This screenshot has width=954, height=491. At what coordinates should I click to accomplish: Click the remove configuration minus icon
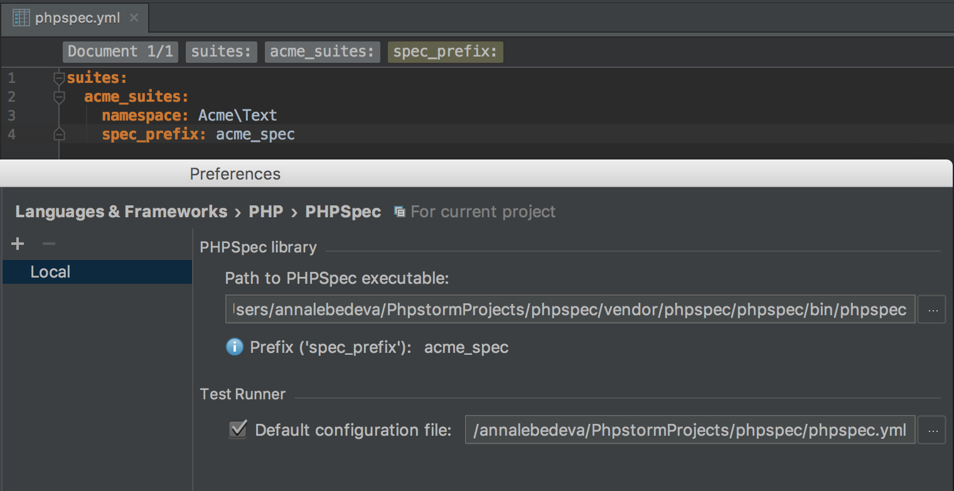(49, 244)
